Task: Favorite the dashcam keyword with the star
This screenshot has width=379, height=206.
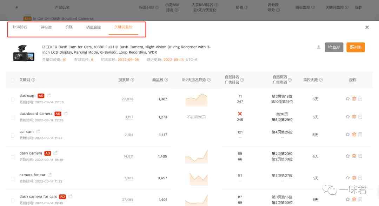Action: pos(347,99)
